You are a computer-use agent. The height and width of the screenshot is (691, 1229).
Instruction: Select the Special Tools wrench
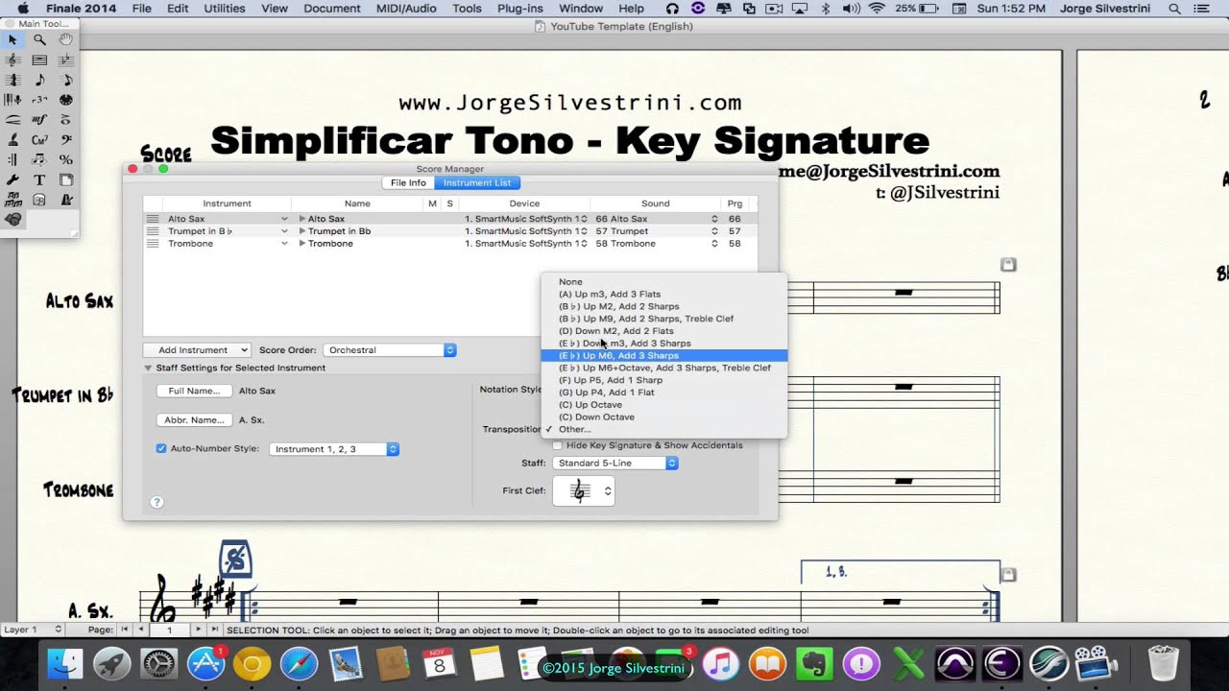point(12,179)
